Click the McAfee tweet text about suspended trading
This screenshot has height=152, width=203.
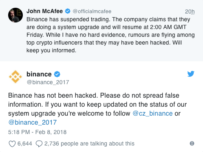(110, 35)
